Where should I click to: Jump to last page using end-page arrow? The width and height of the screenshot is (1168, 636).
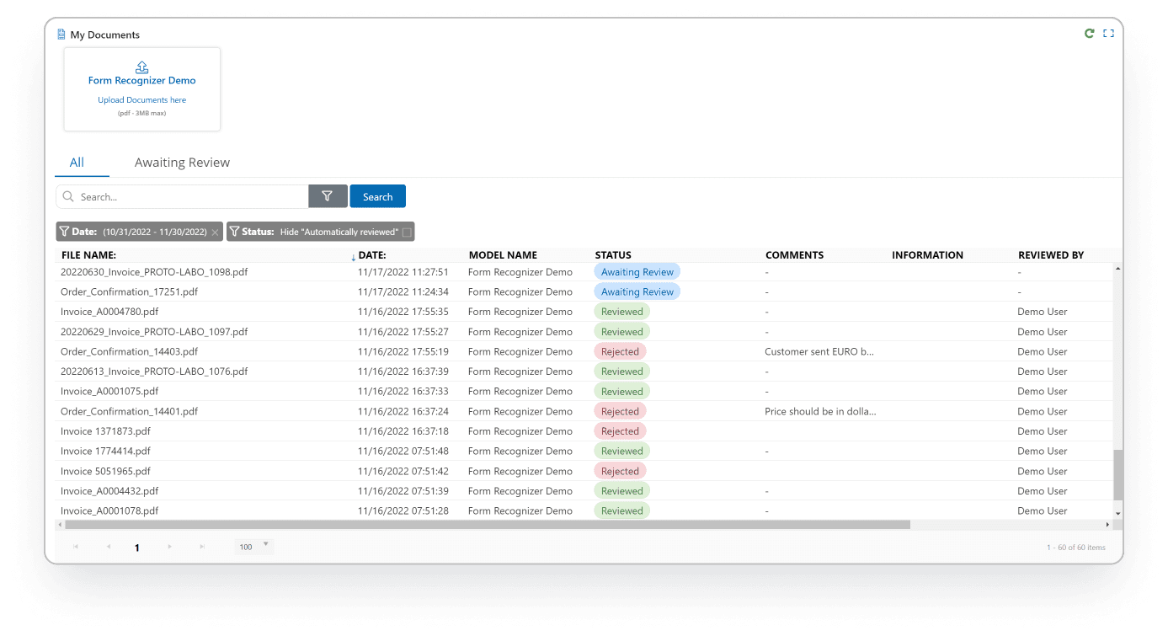click(x=201, y=546)
